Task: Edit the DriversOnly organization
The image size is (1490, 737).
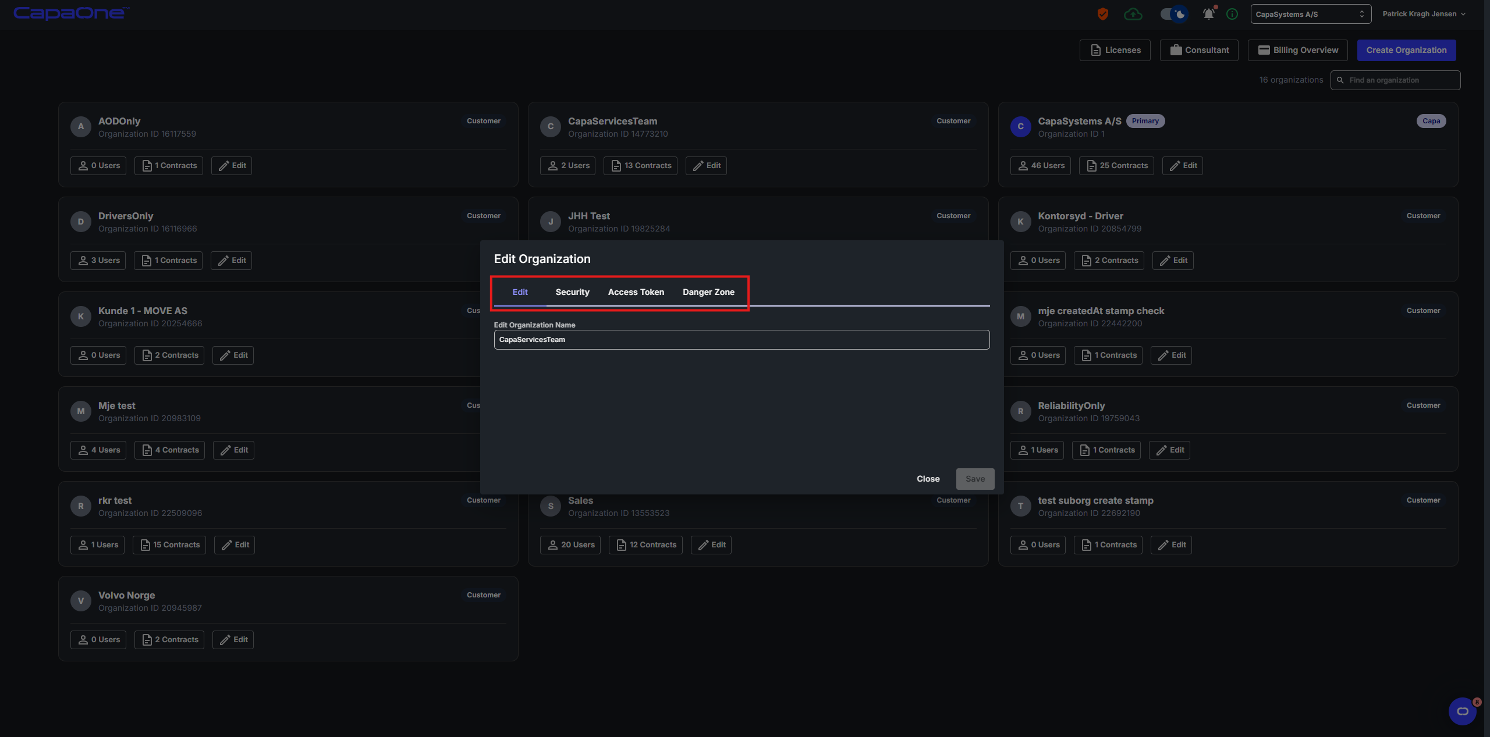Action: pos(231,261)
